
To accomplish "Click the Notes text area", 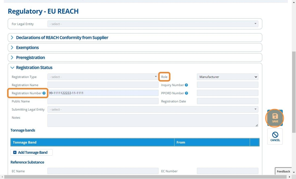I will (153, 121).
